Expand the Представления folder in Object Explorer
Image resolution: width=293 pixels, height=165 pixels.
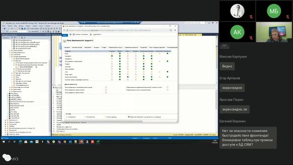pyautogui.click(x=10, y=50)
